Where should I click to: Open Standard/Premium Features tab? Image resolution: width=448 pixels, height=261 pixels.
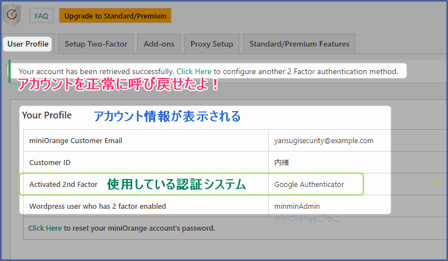tap(299, 44)
